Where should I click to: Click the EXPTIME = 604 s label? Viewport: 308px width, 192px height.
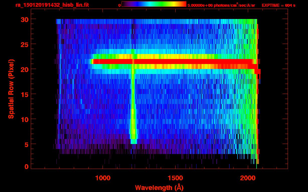tap(278, 5)
